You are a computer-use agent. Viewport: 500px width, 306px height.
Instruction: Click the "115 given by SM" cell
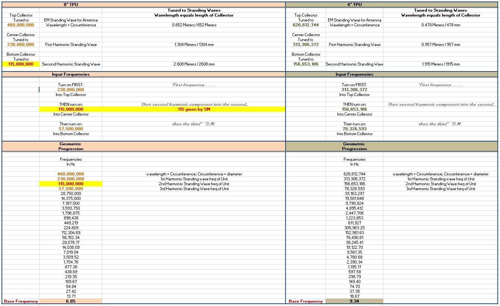194,109
